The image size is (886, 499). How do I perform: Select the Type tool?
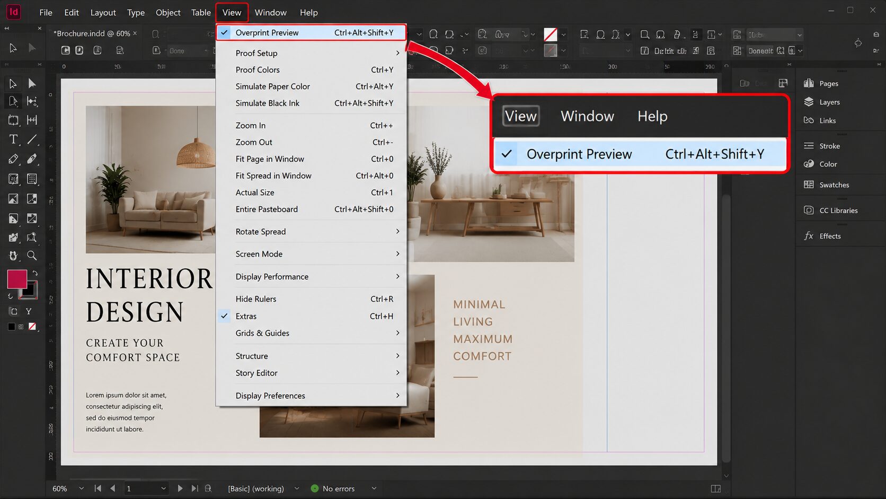tap(13, 139)
